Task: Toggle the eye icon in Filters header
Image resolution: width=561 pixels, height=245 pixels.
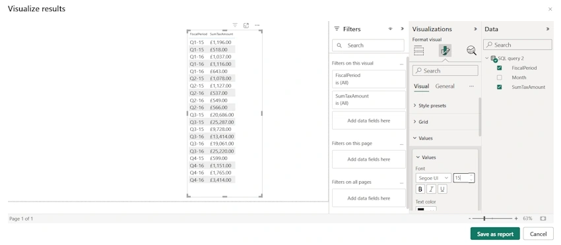Action: point(390,29)
